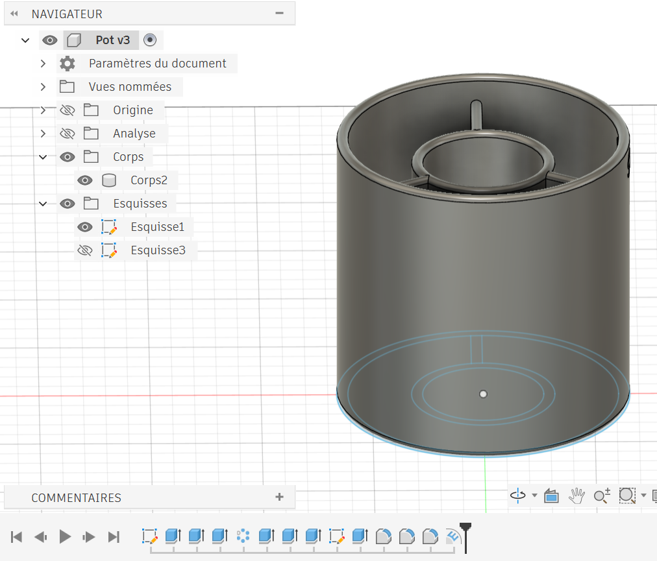The width and height of the screenshot is (657, 561).
Task: Show Esquisse3 using its eye icon
Action: coord(85,250)
